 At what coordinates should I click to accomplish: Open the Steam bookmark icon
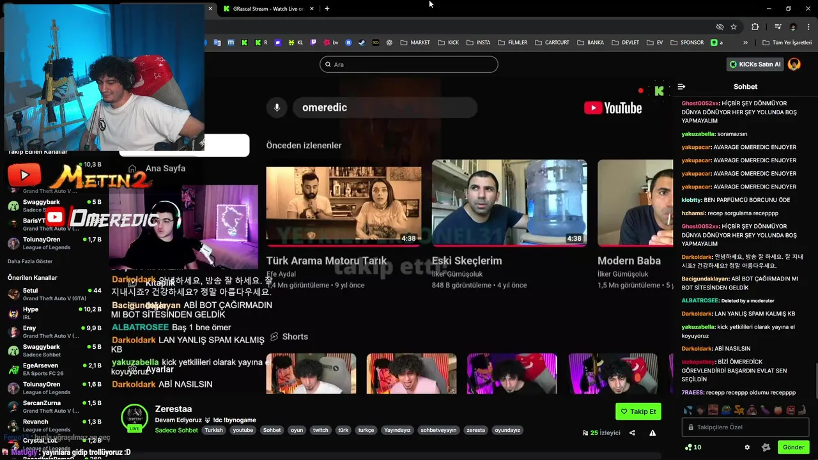362,42
